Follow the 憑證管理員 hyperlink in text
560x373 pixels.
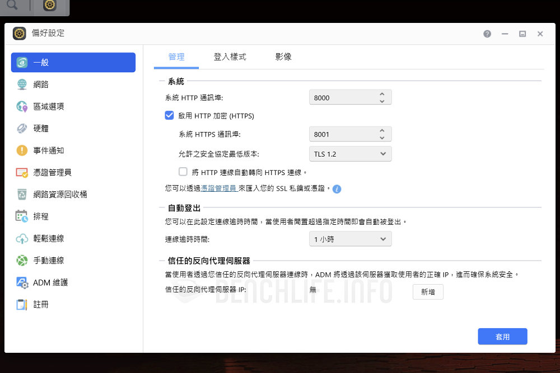coord(218,188)
